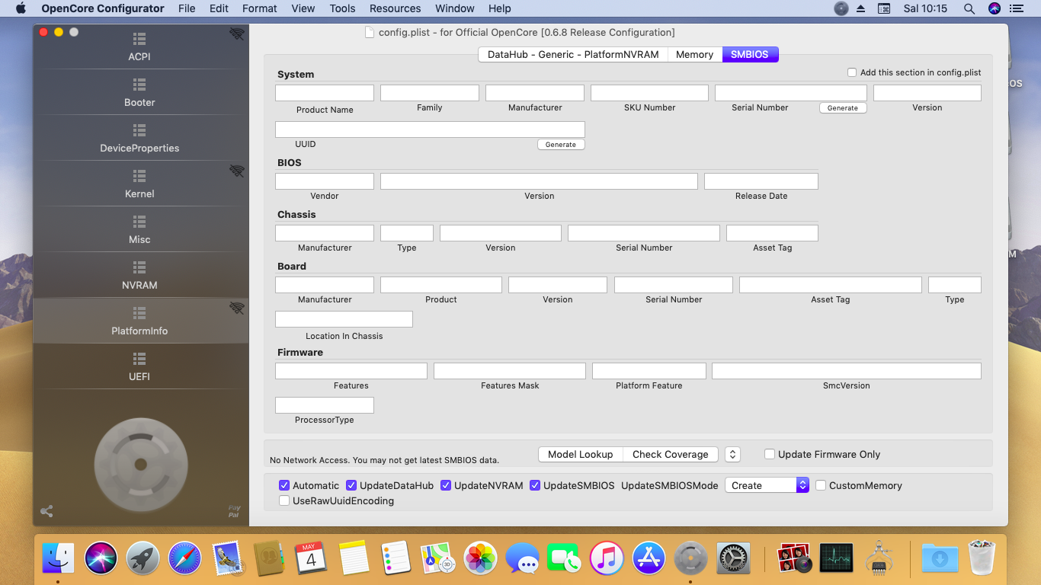Enable the CustomMemory checkbox

821,485
